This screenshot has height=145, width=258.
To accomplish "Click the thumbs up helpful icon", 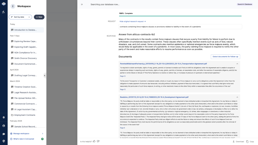I will (x=94, y=141).
